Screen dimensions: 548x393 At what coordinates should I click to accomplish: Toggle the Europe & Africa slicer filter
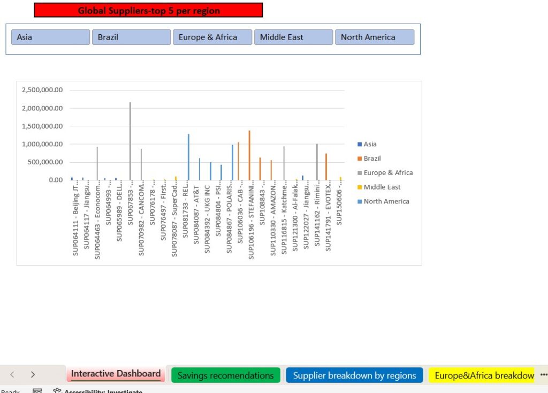(x=212, y=37)
